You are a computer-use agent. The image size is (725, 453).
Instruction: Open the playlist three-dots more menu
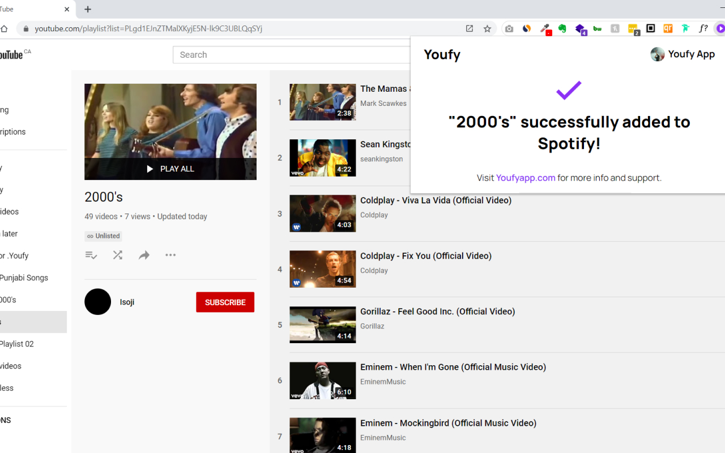click(x=170, y=255)
